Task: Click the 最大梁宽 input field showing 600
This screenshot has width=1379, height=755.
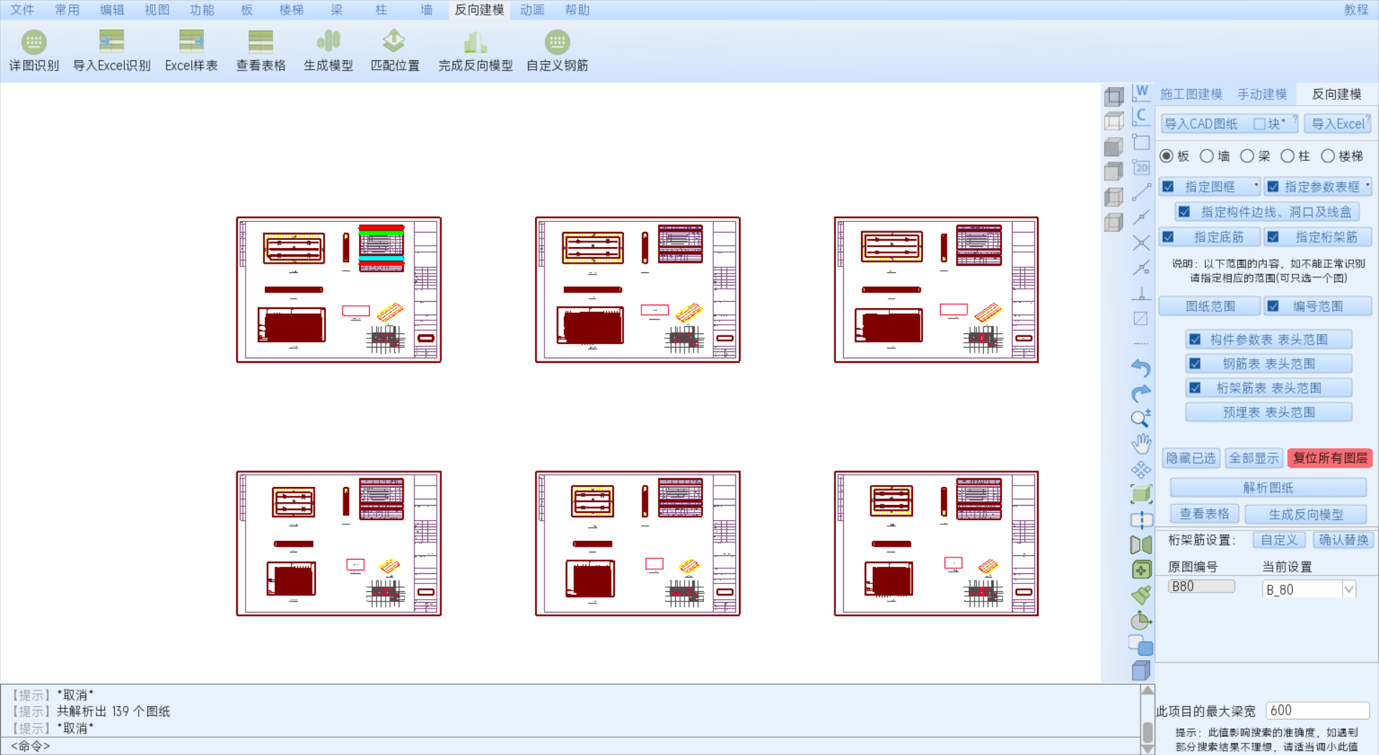Action: [x=1317, y=710]
